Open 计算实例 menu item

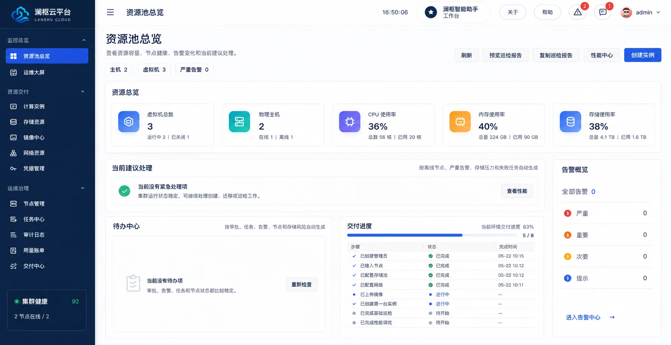(x=47, y=107)
